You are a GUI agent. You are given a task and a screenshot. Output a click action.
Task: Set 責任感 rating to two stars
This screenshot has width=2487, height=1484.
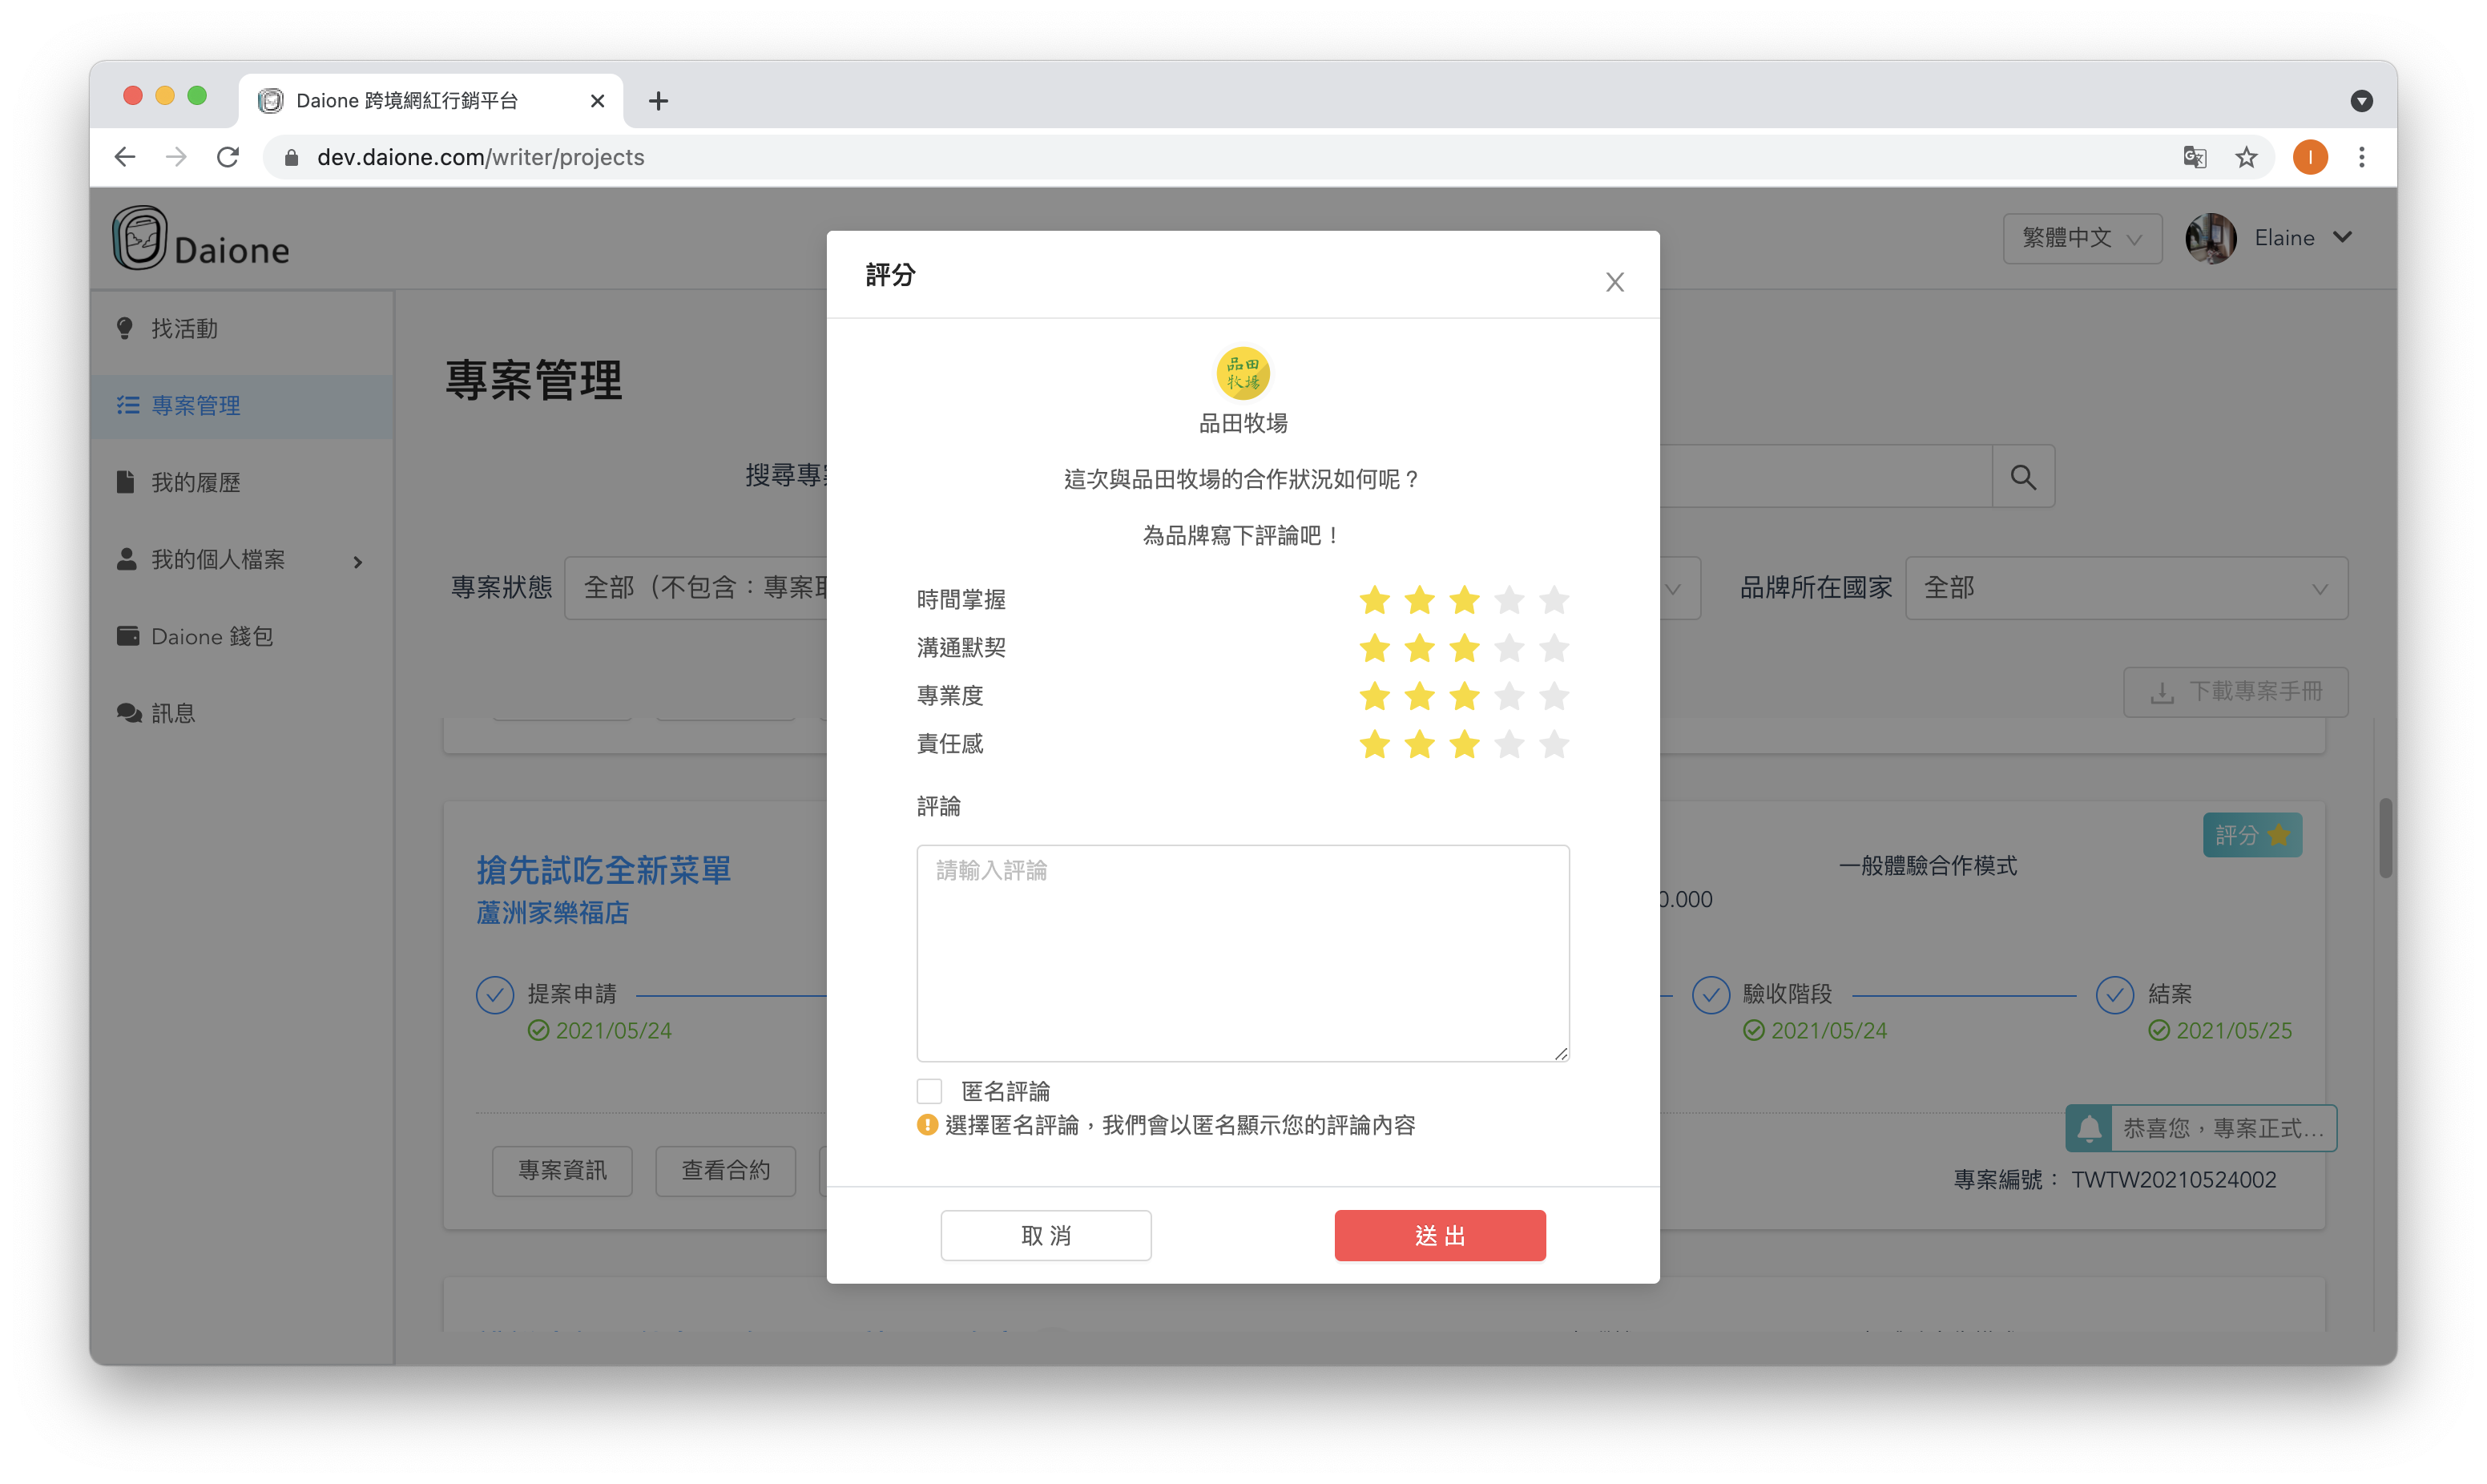[x=1420, y=744]
